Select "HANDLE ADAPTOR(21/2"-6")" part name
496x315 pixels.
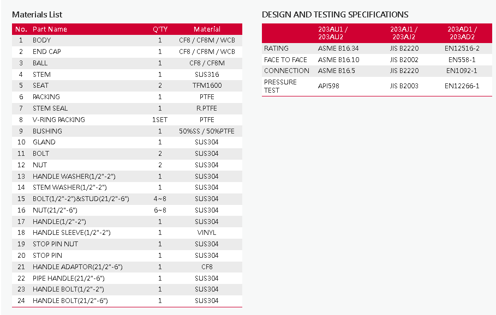(x=77, y=267)
